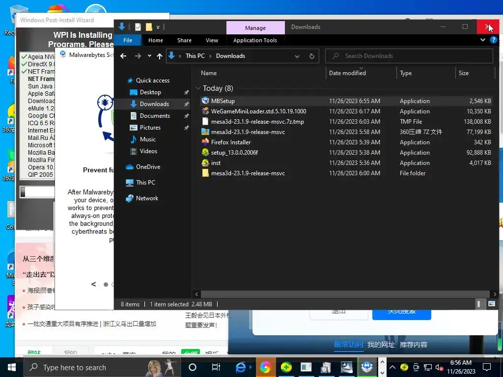The height and width of the screenshot is (377, 503).
Task: Click the WPI installation progress bar
Action: 37,192
